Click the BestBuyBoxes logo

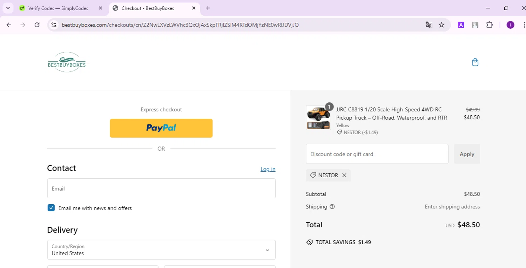[67, 62]
